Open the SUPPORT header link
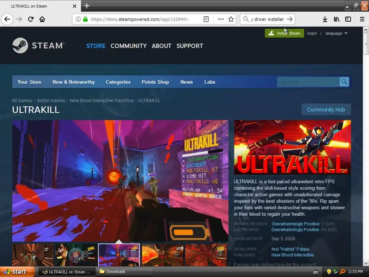This screenshot has height=277, width=369. click(x=190, y=46)
